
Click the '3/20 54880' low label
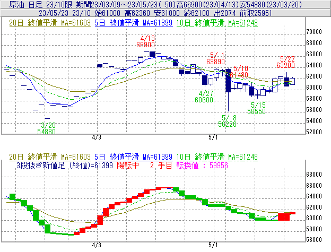[x=47, y=128]
